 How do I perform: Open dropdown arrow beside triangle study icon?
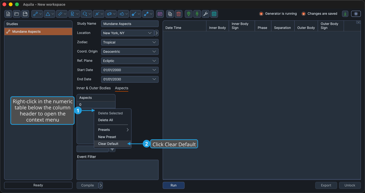pyautogui.click(x=53, y=14)
